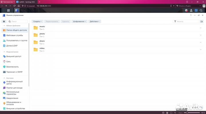Expand the video folder details chevron
The height and width of the screenshot is (114, 206).
click(201, 50)
